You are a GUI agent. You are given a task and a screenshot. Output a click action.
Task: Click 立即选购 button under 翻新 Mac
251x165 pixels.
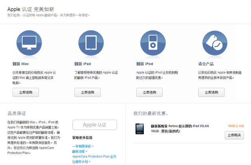(25, 92)
